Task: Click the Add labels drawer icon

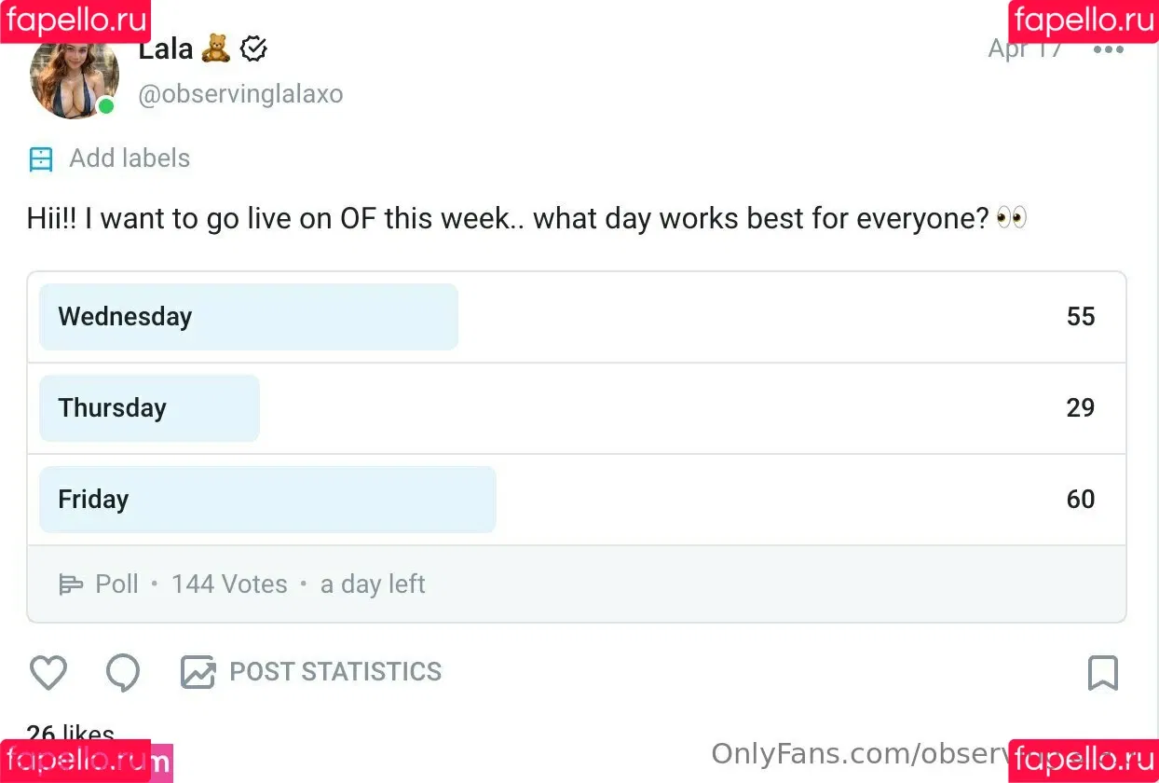Action: [41, 159]
